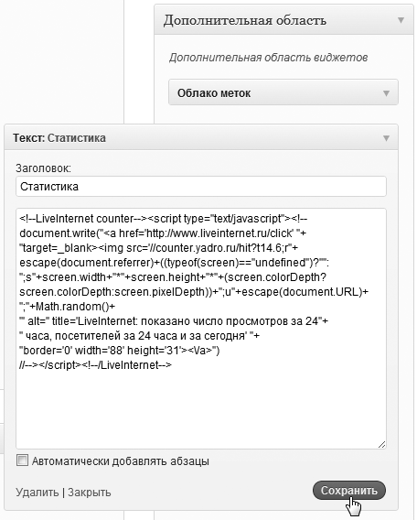
Task: Click the Закрыть link
Action: pyautogui.click(x=90, y=493)
